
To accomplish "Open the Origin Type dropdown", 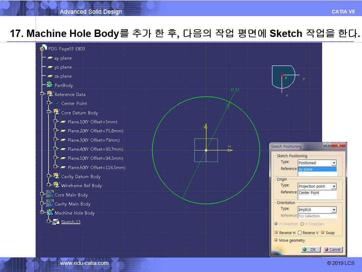I will click(x=334, y=186).
